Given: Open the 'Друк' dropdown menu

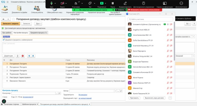Looking at the screenshot, I should point(32,24).
